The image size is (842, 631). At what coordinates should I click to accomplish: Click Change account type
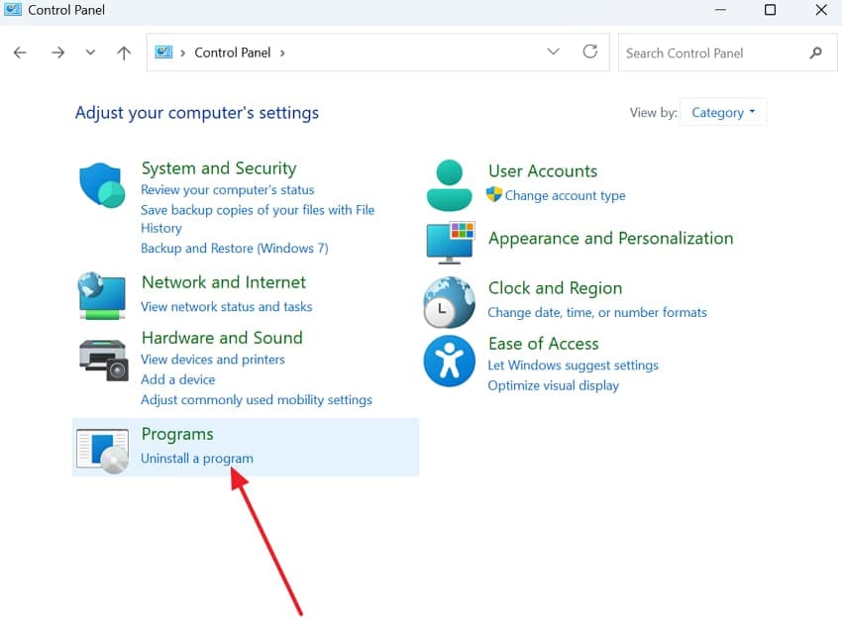(x=565, y=195)
